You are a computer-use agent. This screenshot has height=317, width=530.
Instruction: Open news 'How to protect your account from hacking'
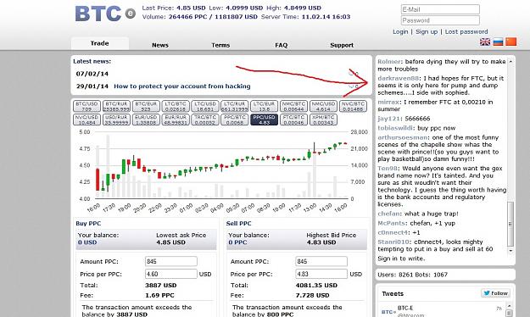pyautogui.click(x=181, y=86)
